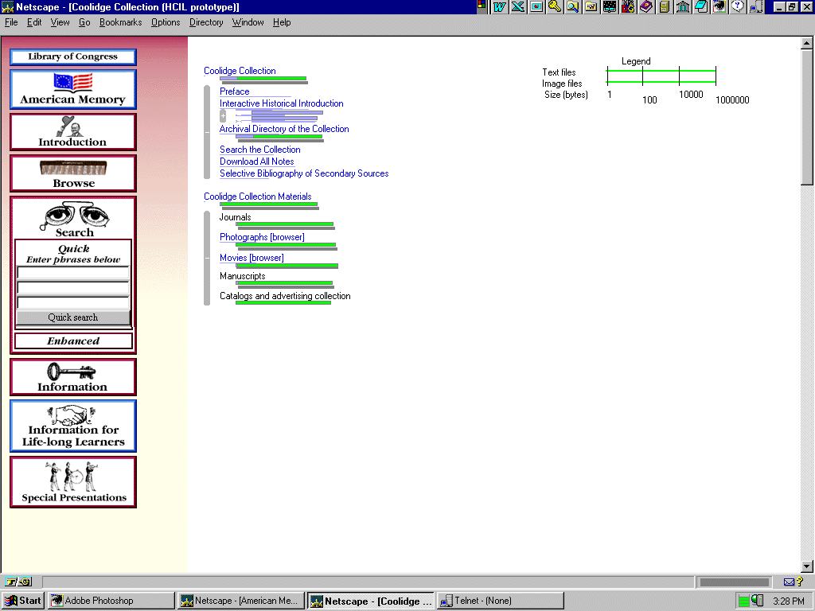Click the Information key image button
Image resolution: width=815 pixels, height=611 pixels.
[x=73, y=377]
